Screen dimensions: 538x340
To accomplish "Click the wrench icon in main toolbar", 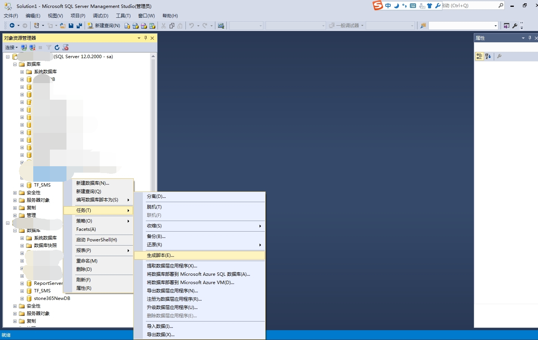I will pos(515,26).
